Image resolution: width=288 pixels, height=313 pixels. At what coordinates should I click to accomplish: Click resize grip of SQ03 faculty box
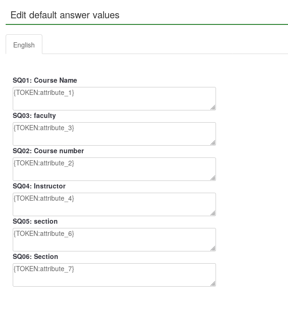213,142
